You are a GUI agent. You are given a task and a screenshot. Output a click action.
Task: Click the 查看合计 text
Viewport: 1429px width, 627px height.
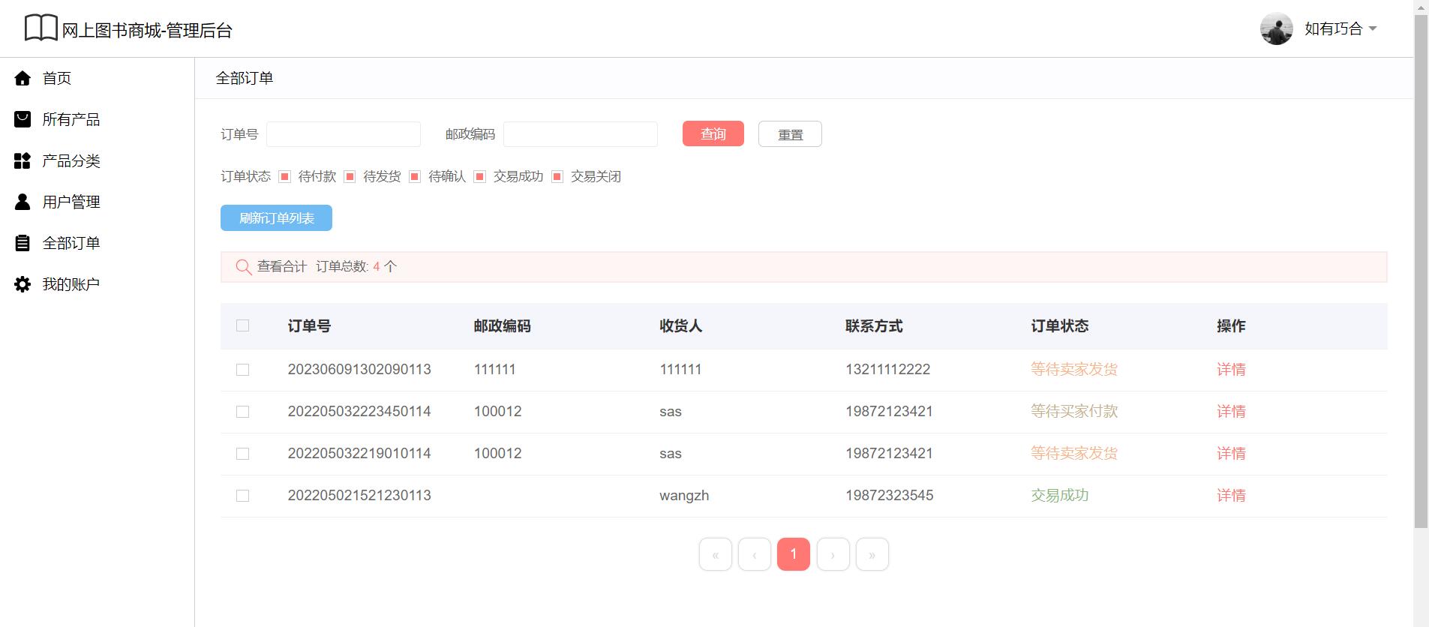(282, 266)
